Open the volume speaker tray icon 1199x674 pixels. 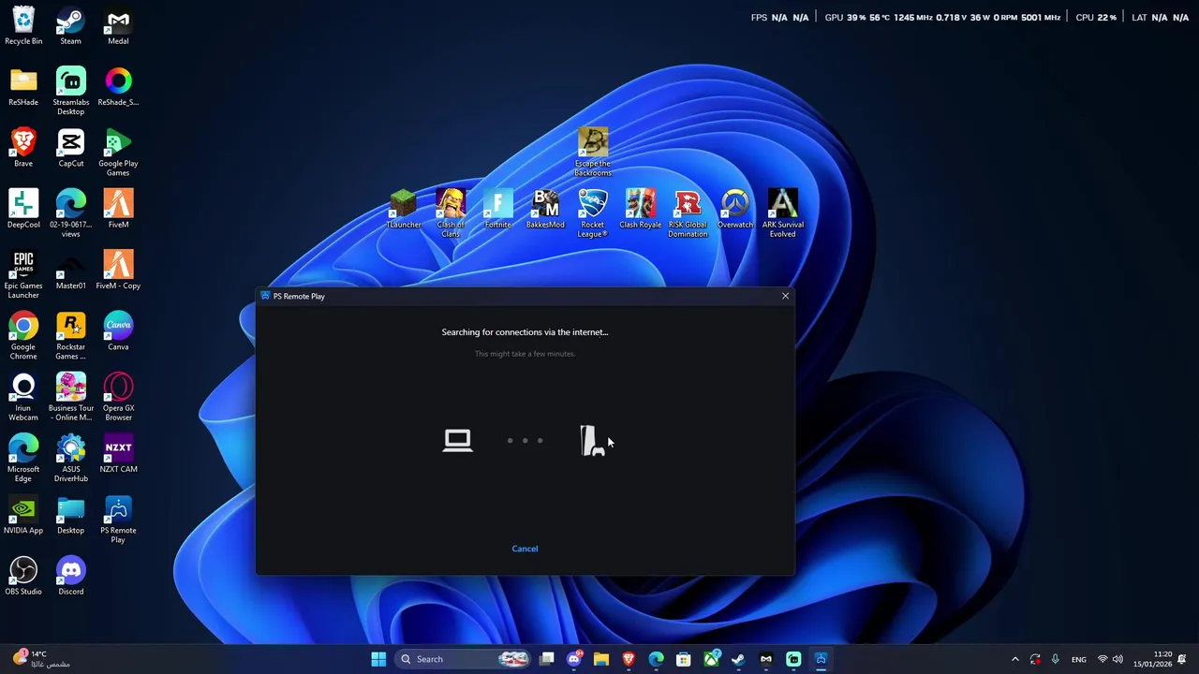[x=1118, y=659]
